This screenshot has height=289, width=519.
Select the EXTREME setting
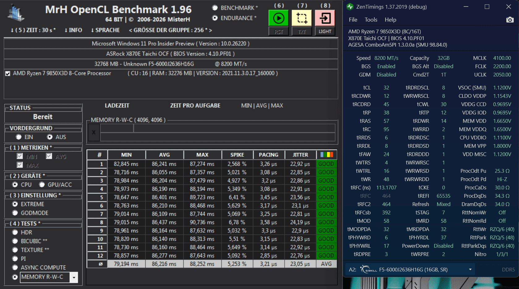tap(15, 204)
